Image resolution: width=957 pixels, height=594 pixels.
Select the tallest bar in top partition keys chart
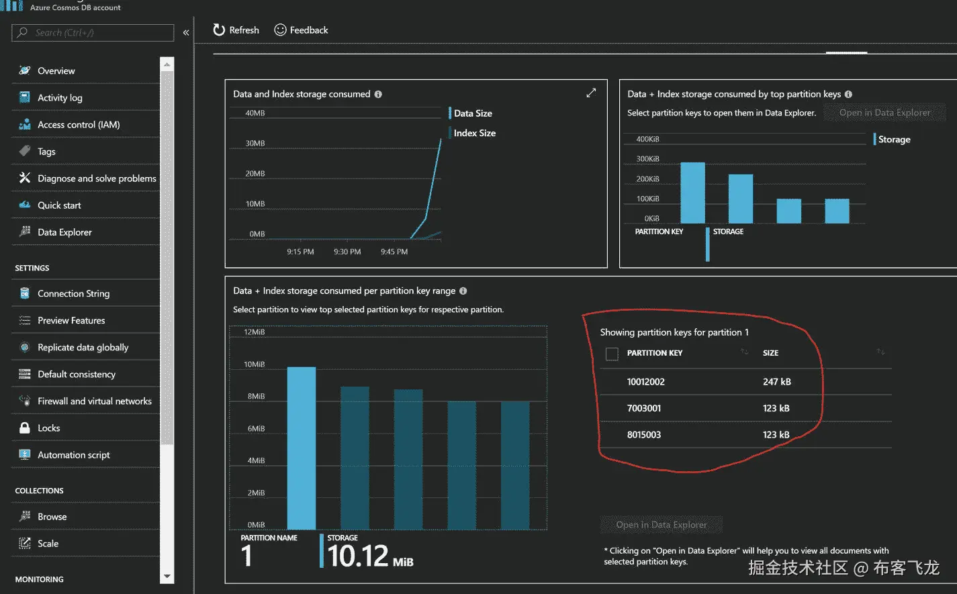(692, 193)
